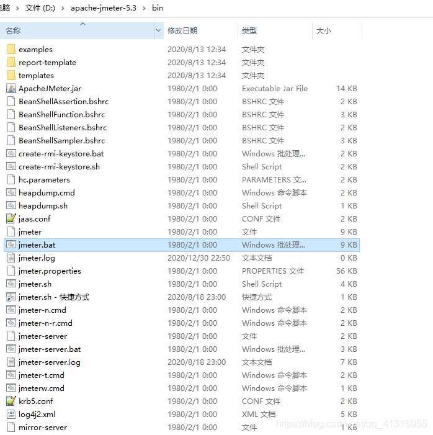Click the 7 KB size of jmeter-server.log

point(349,362)
